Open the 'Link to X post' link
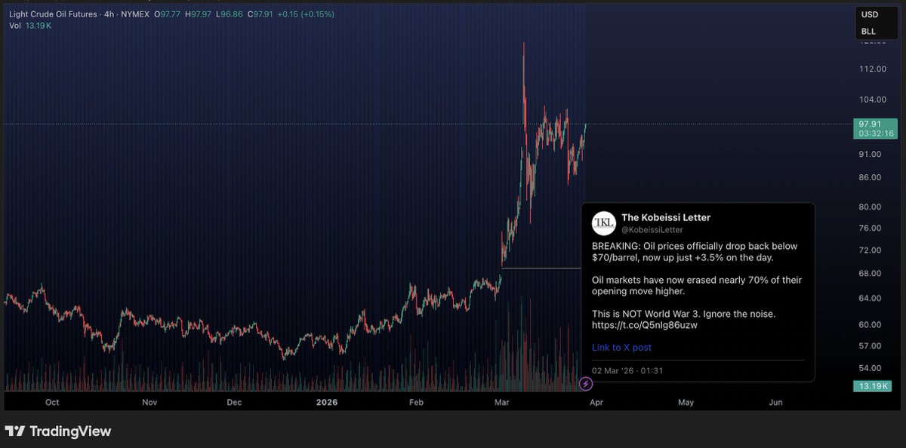906x448 pixels. (x=621, y=348)
